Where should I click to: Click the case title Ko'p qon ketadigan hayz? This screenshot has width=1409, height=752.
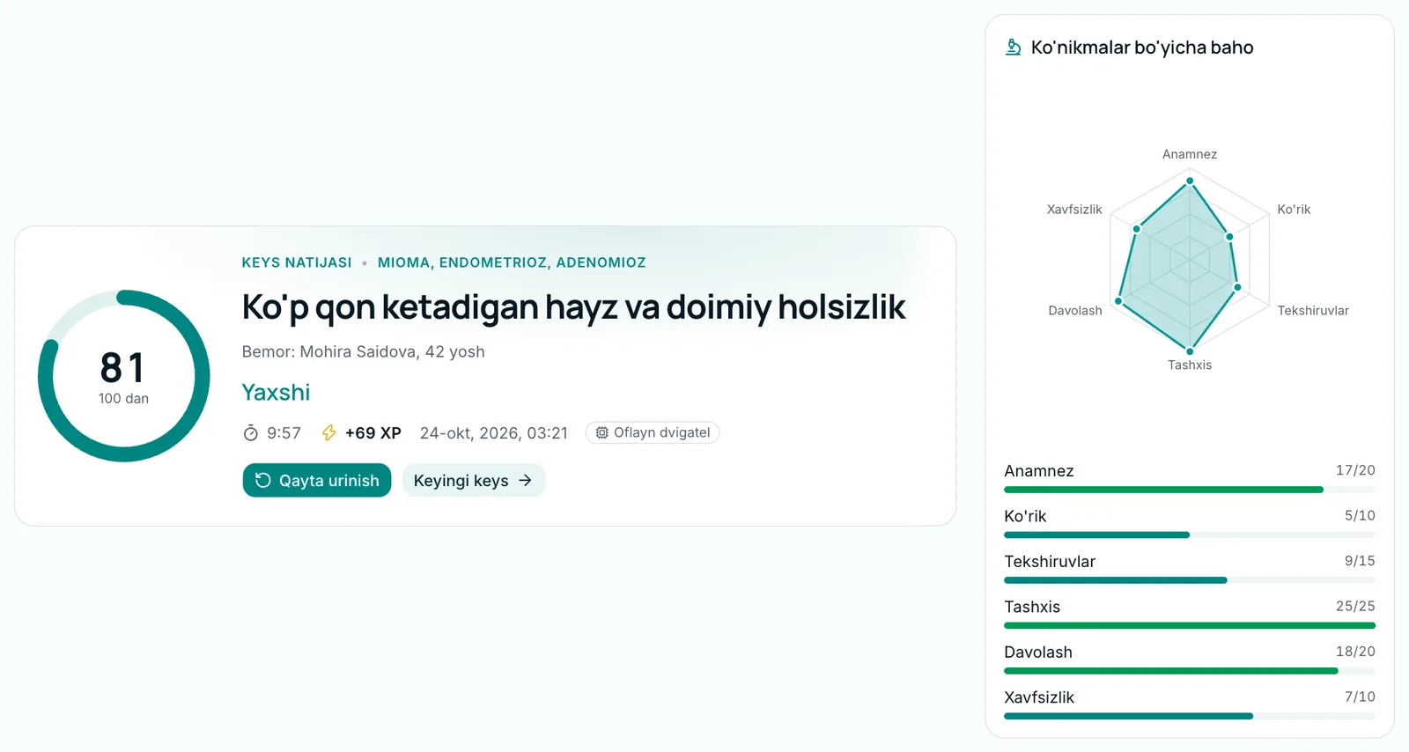click(x=573, y=306)
